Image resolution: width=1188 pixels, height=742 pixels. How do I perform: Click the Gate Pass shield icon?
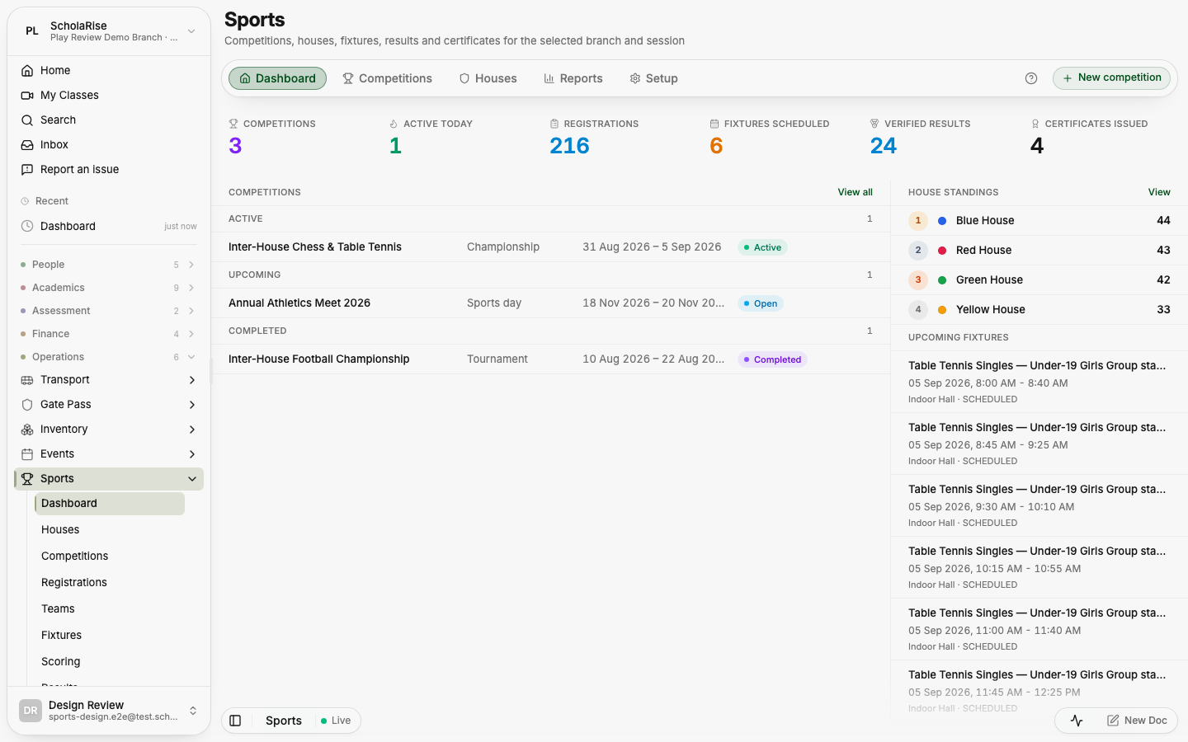click(27, 405)
